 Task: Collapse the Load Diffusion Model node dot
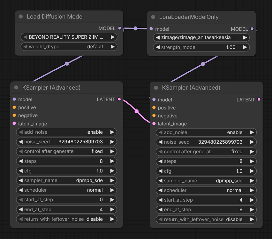[21, 17]
